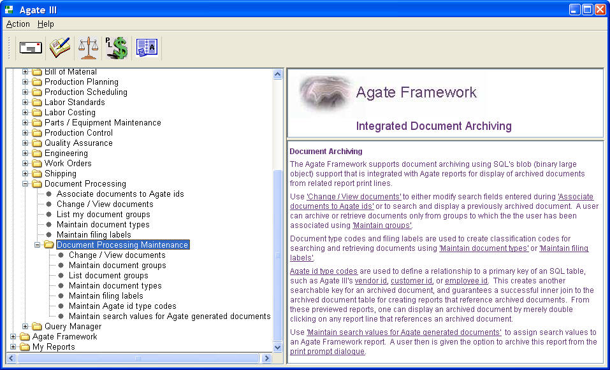
Task: Expand the Production Scheduling node
Action: (x=25, y=92)
